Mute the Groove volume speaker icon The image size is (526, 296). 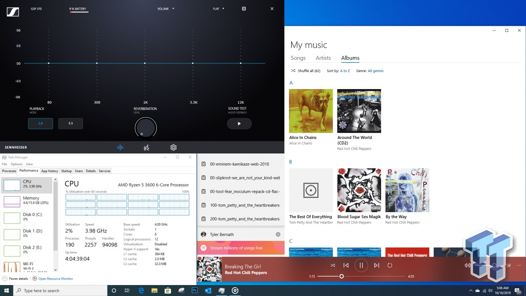click(467, 265)
